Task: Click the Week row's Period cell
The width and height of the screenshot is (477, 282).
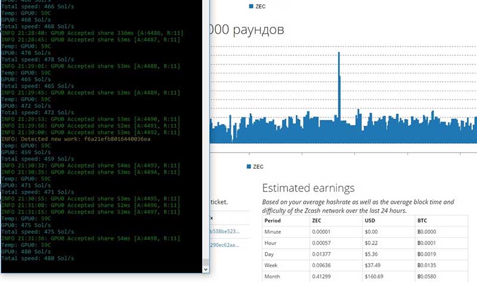Action: pyautogui.click(x=274, y=265)
